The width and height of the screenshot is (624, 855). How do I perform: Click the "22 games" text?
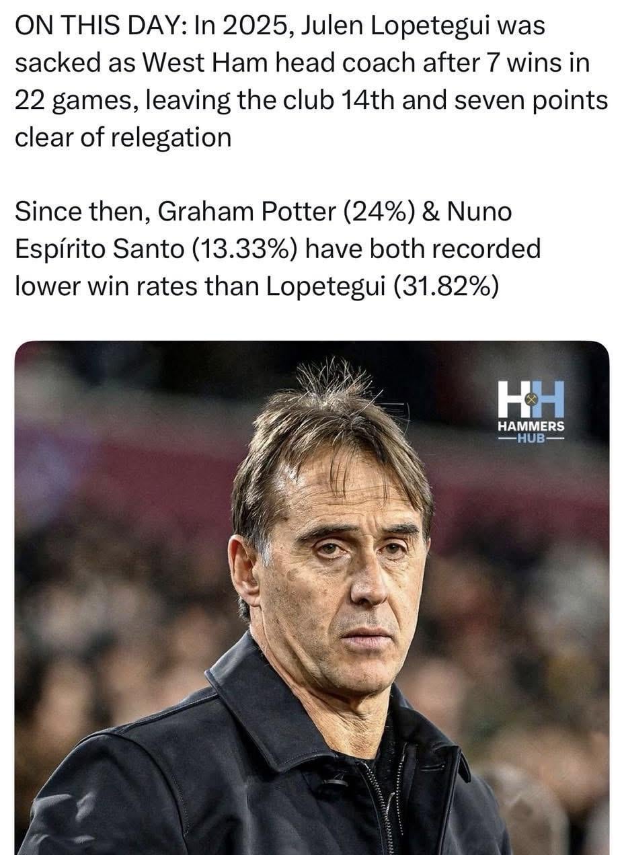[73, 101]
